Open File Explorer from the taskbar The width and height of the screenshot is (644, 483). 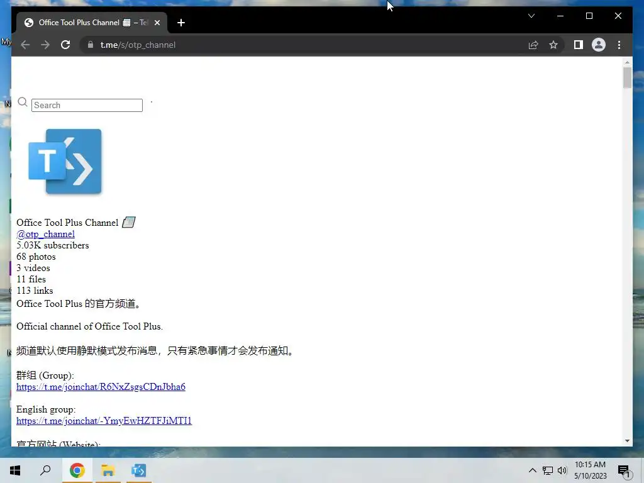coord(108,470)
